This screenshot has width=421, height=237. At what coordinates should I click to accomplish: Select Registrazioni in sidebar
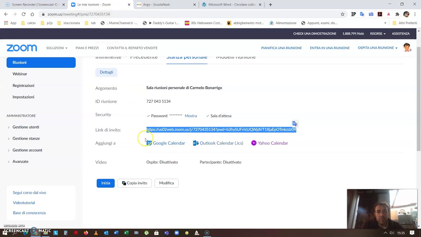[23, 86]
